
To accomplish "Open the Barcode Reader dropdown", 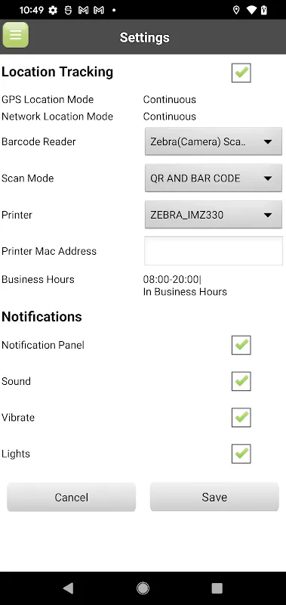I will click(x=214, y=141).
